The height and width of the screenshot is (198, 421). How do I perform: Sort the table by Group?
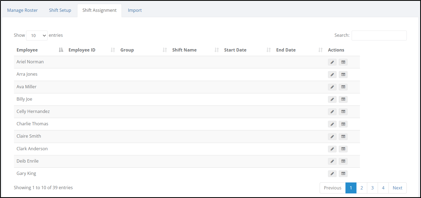[144, 50]
